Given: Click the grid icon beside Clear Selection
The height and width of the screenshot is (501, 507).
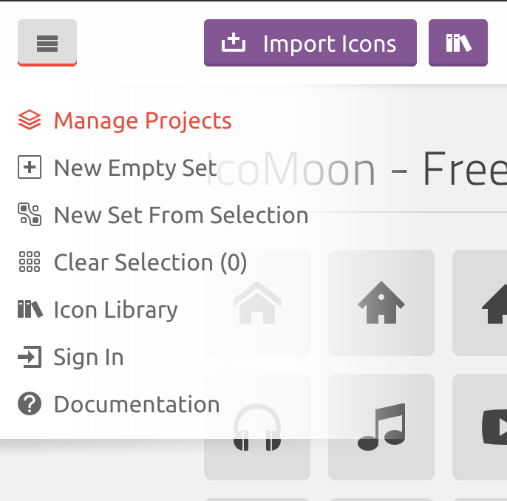Looking at the screenshot, I should (30, 262).
